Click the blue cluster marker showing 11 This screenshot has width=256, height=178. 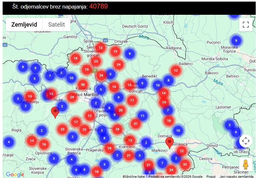point(142,116)
